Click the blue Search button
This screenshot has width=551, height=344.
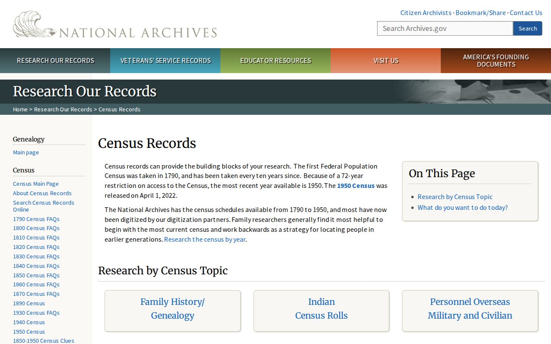pyautogui.click(x=528, y=28)
